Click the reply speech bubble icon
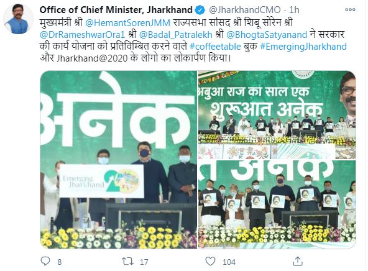The image size is (368, 271). pos(45,261)
